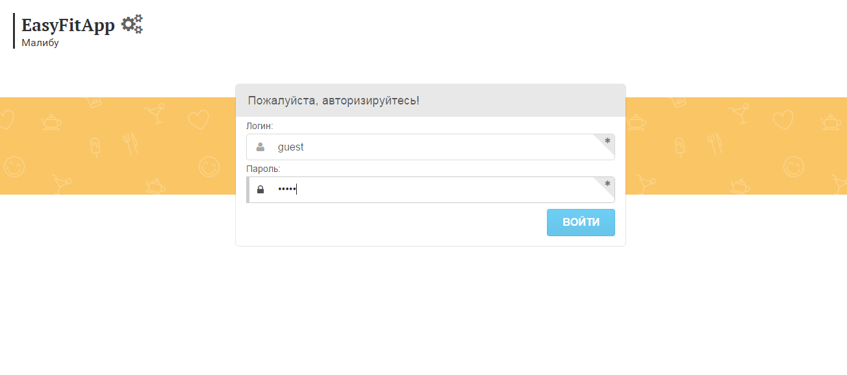Focus the login field containing guest
Viewport: 847px width, 375px height.
click(x=431, y=147)
